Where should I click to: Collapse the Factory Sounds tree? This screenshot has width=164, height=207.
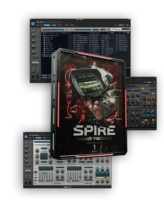tap(42, 35)
